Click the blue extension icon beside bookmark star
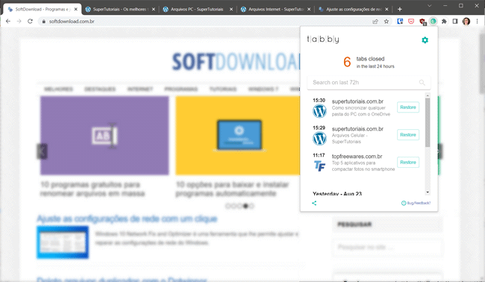Image resolution: width=485 pixels, height=282 pixels. coord(400,22)
